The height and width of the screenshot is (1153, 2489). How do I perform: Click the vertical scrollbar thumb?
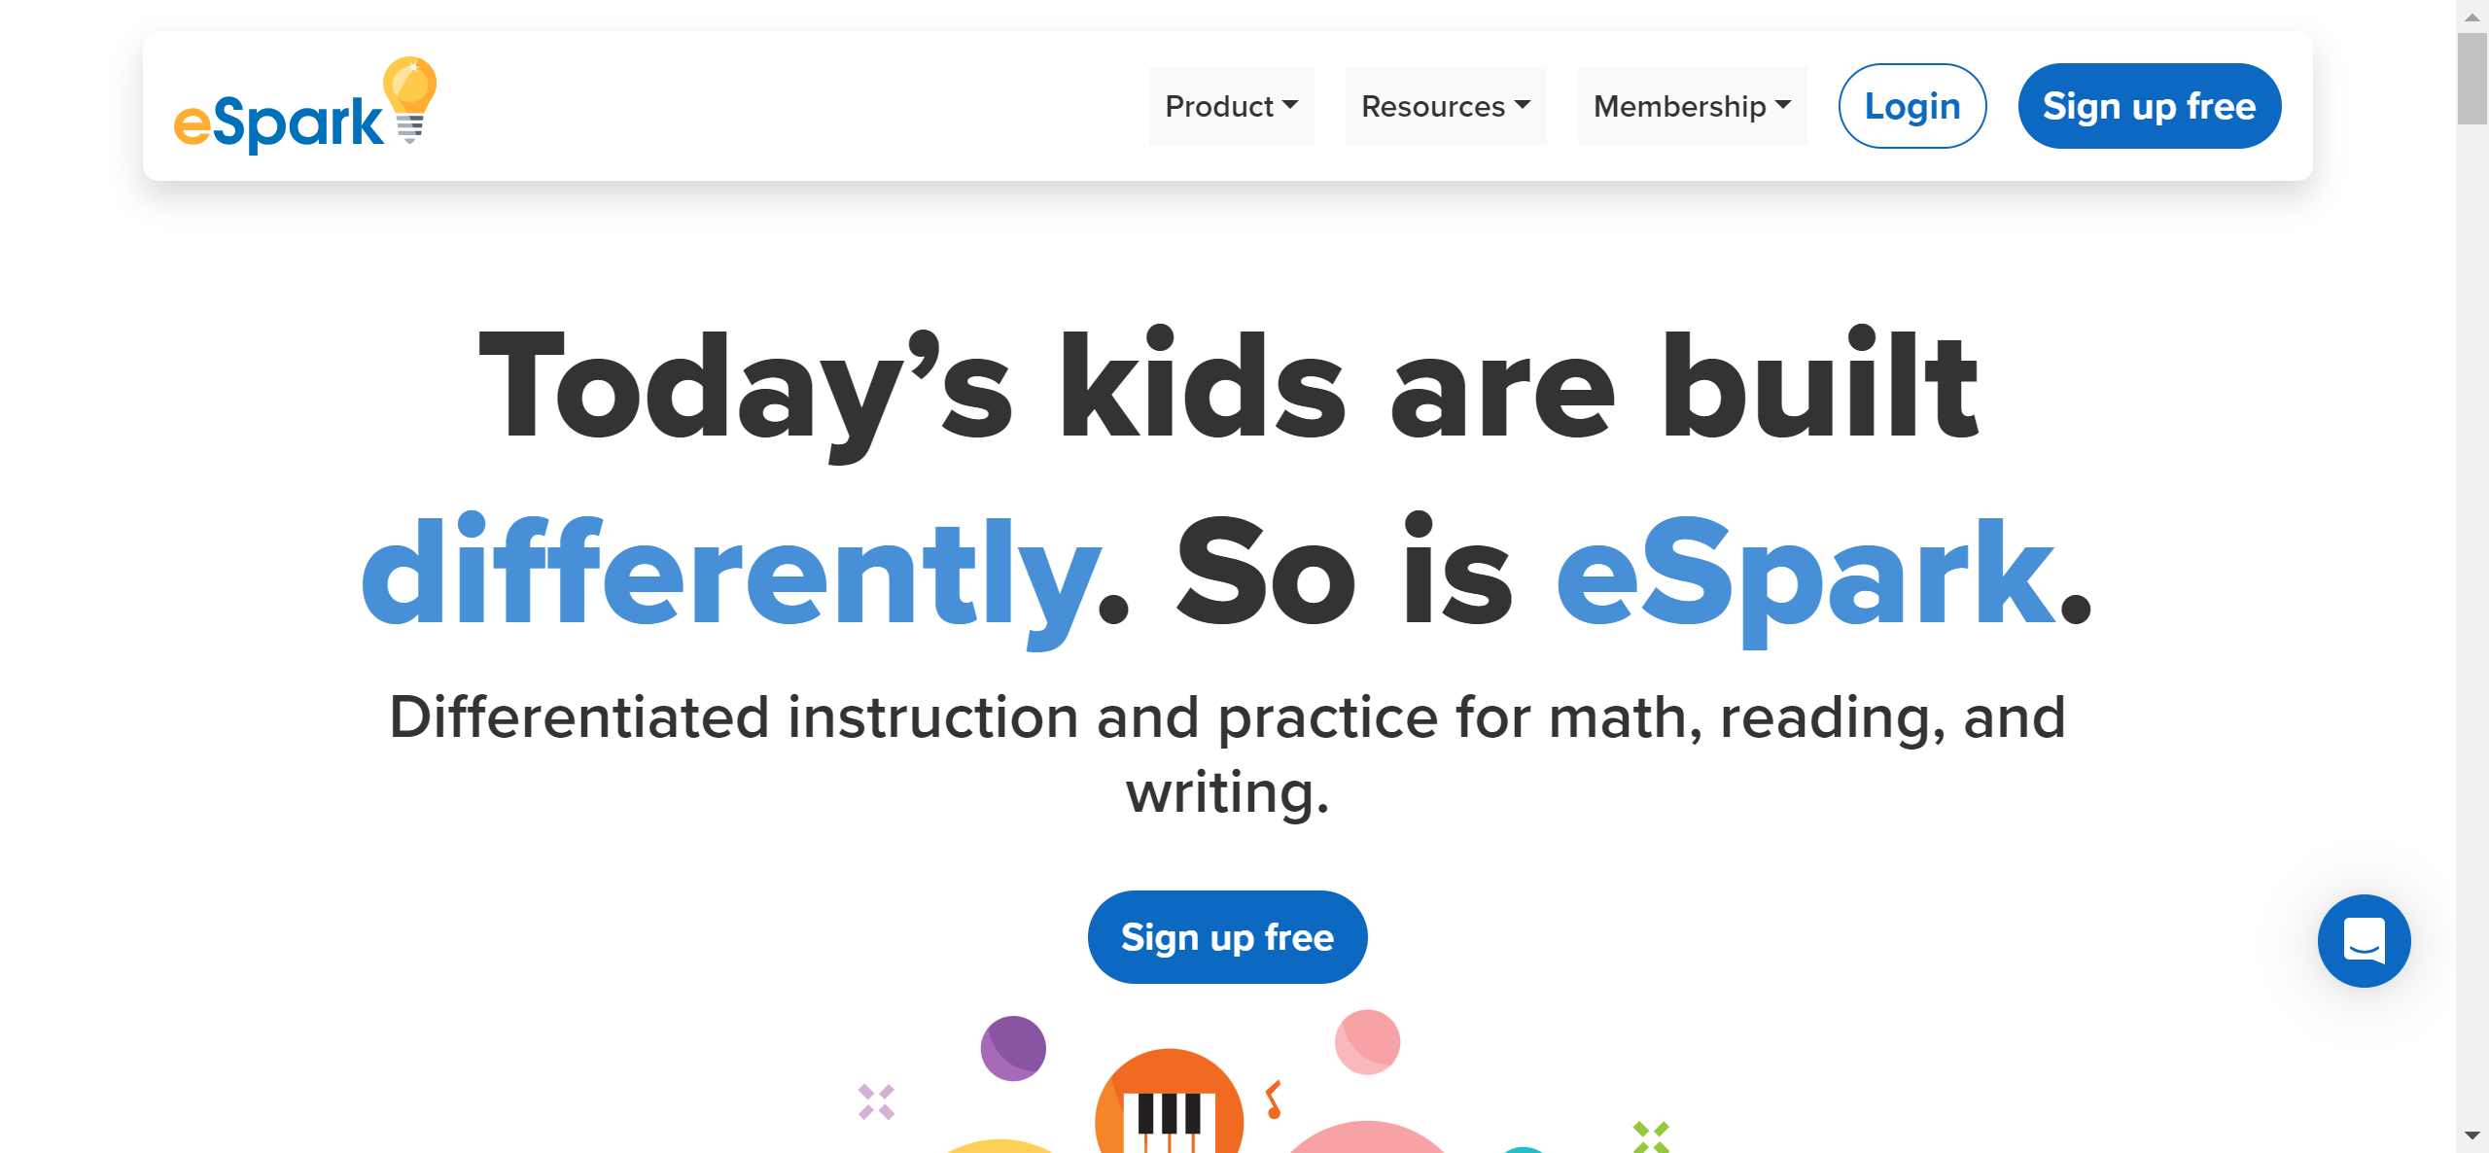[2471, 80]
